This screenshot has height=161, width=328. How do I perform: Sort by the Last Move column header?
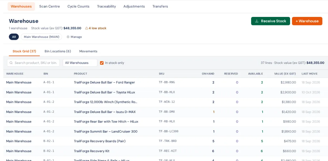tap(309, 74)
